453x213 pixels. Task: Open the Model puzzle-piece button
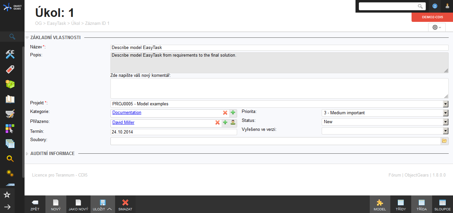pos(380,204)
